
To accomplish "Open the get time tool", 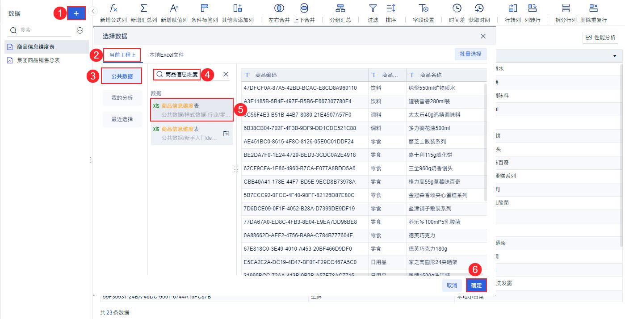I will (x=479, y=13).
